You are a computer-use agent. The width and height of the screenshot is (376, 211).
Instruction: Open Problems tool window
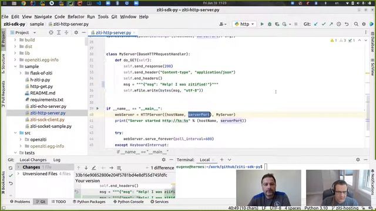coord(20,202)
